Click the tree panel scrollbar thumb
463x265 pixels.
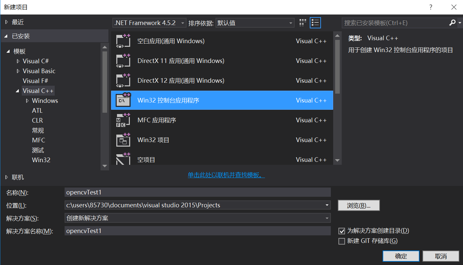[105, 82]
